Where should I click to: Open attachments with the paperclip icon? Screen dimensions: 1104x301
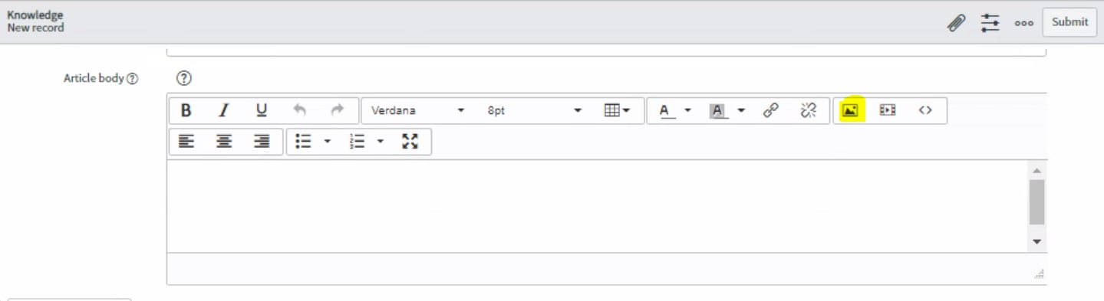click(x=956, y=23)
